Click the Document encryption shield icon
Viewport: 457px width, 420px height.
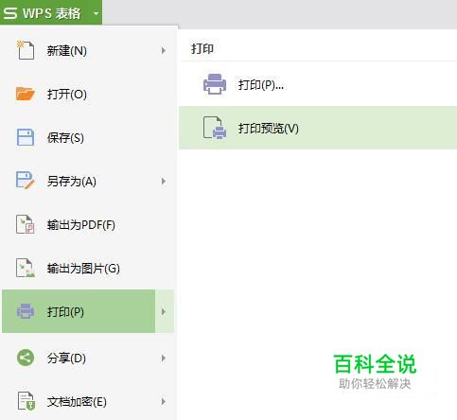[x=26, y=401]
